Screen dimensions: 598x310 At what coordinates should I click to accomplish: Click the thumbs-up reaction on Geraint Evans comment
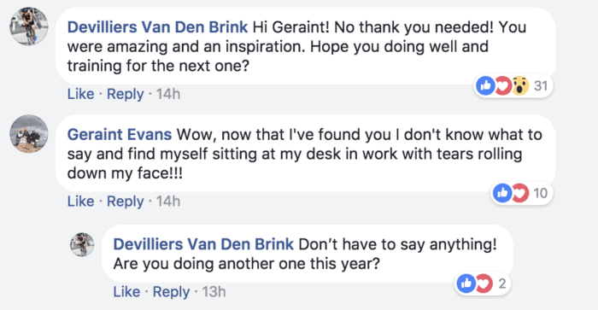tap(502, 193)
